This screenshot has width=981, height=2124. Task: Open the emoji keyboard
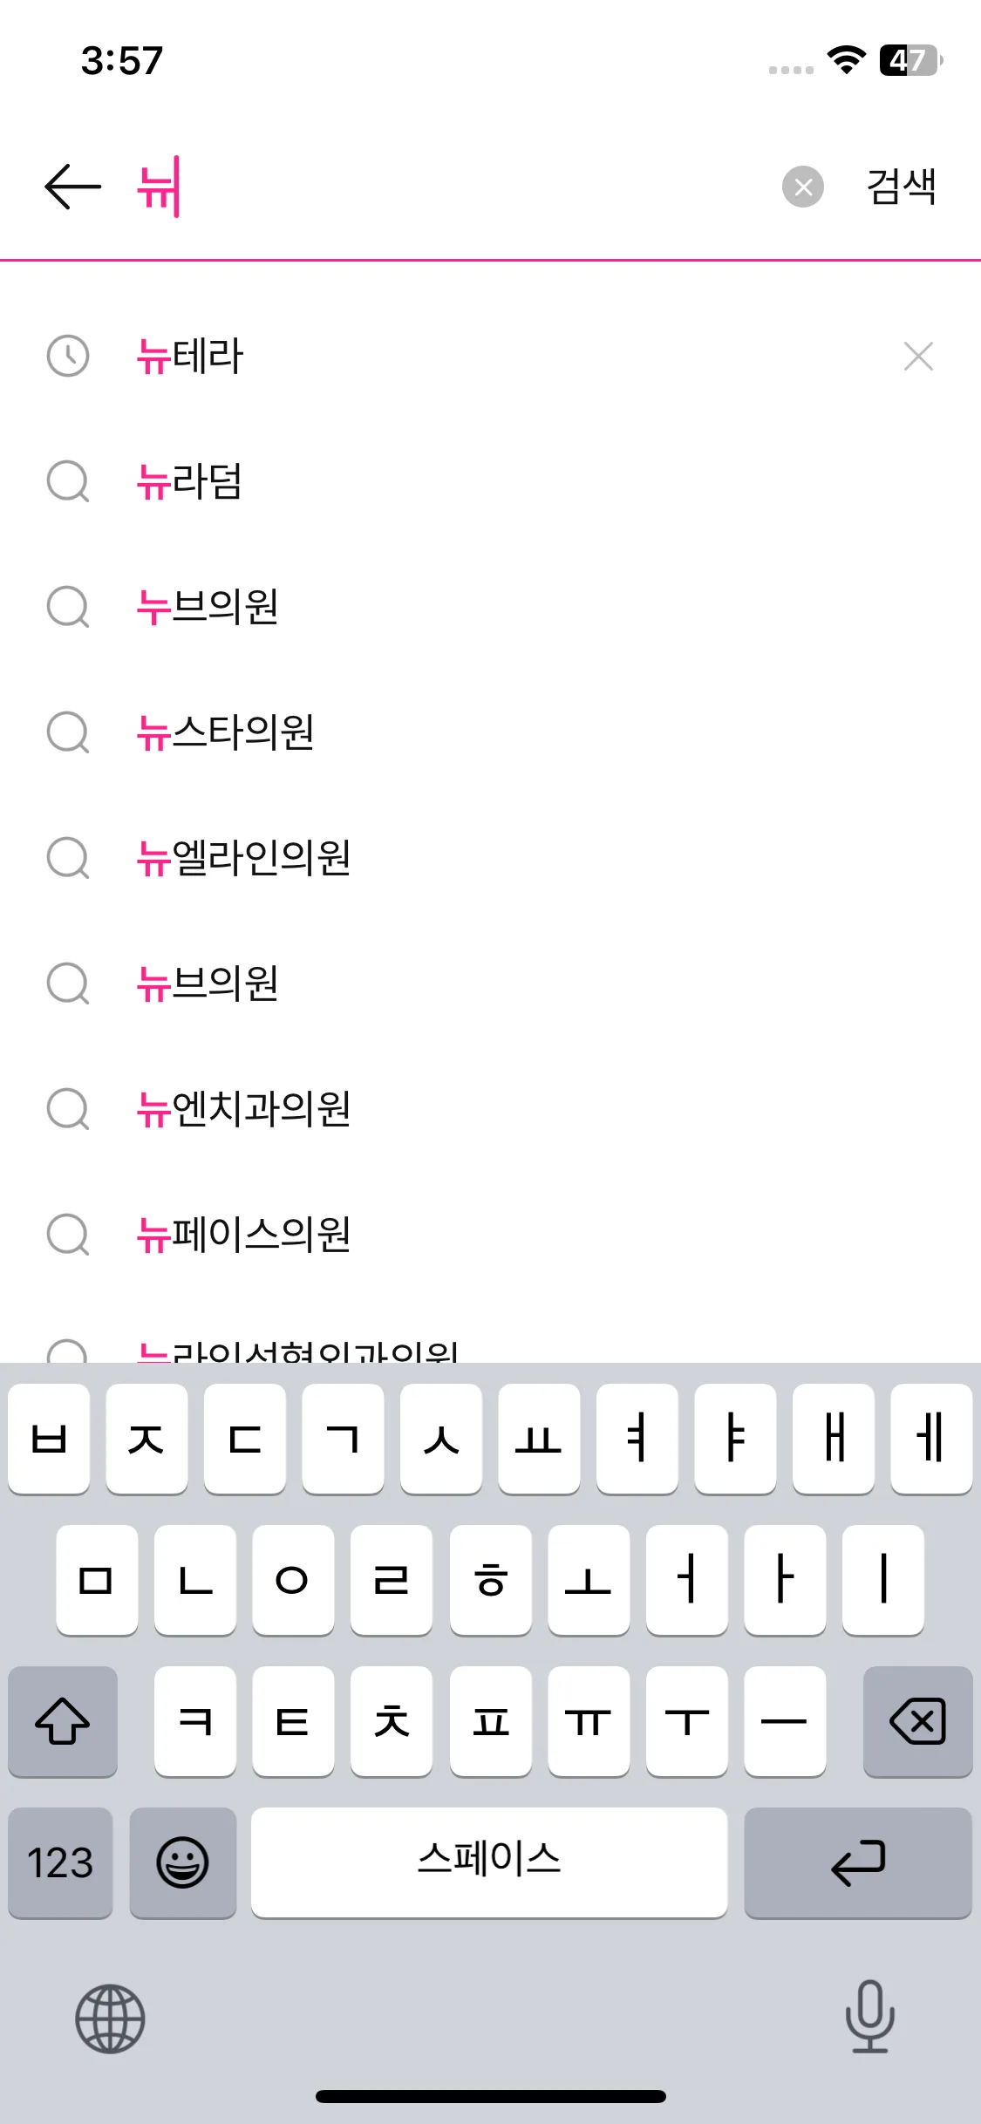[x=182, y=1862]
